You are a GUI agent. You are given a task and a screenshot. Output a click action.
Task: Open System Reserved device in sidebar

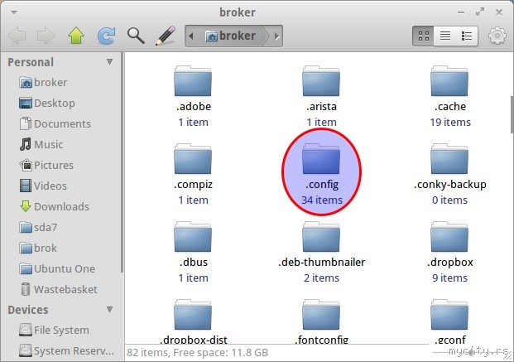point(66,350)
